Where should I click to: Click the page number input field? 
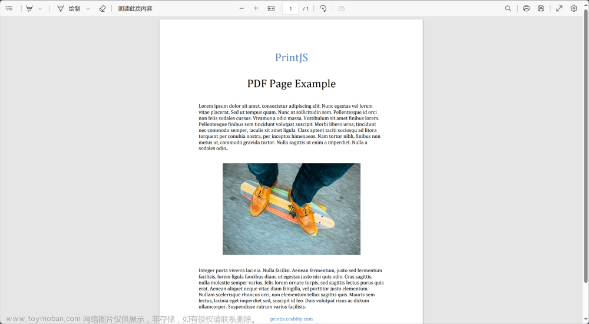(290, 8)
